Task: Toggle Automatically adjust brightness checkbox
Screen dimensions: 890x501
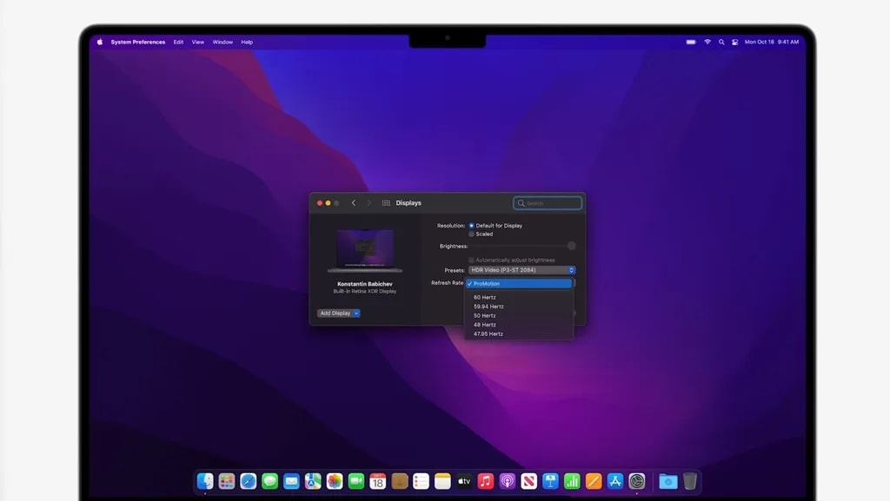Action: 472,260
